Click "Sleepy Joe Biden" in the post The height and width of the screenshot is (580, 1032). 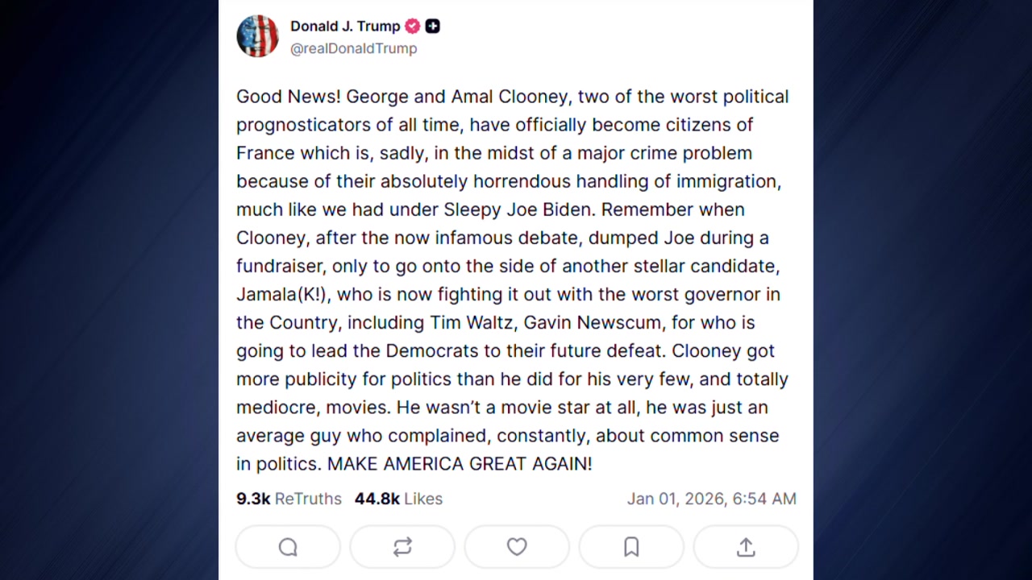click(518, 209)
